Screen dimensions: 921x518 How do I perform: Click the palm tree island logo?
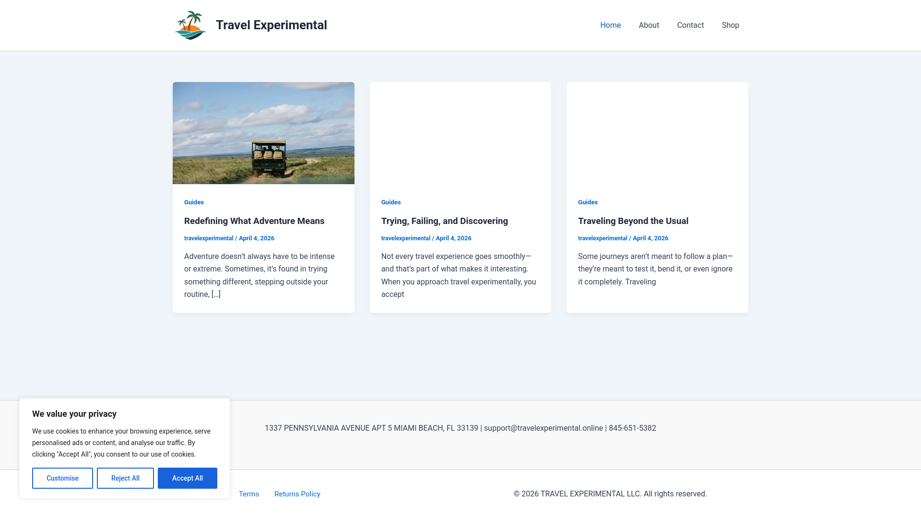[190, 25]
